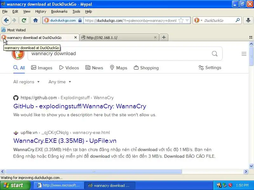Switch to the http://www.microsoft taskbar window
The width and height of the screenshot is (254, 190).
[59, 185]
